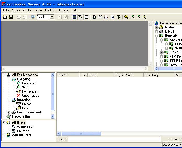182x148 pixels.
Task: Select the Fax-On-Demand folder
Action: [x=29, y=112]
